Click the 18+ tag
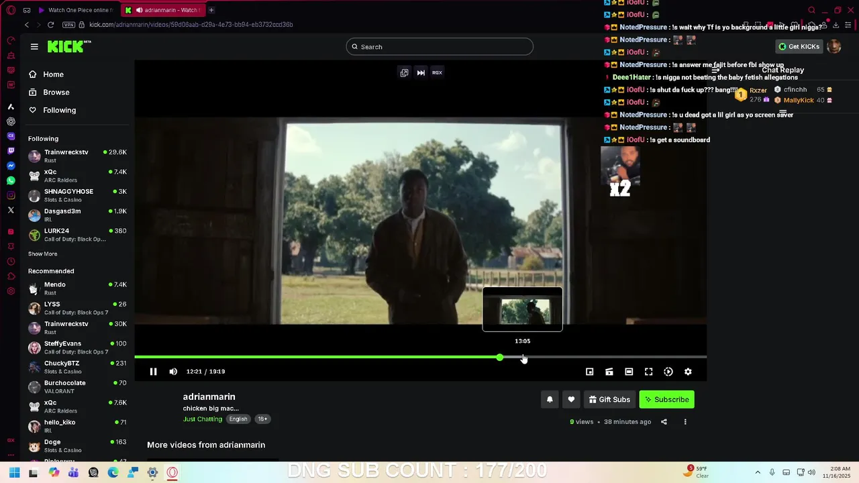 coord(262,419)
